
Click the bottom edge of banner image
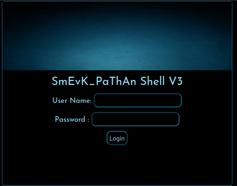coord(117,70)
